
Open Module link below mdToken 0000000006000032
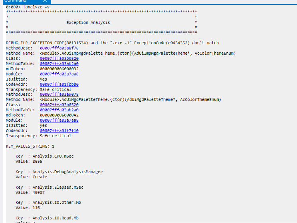59,74
